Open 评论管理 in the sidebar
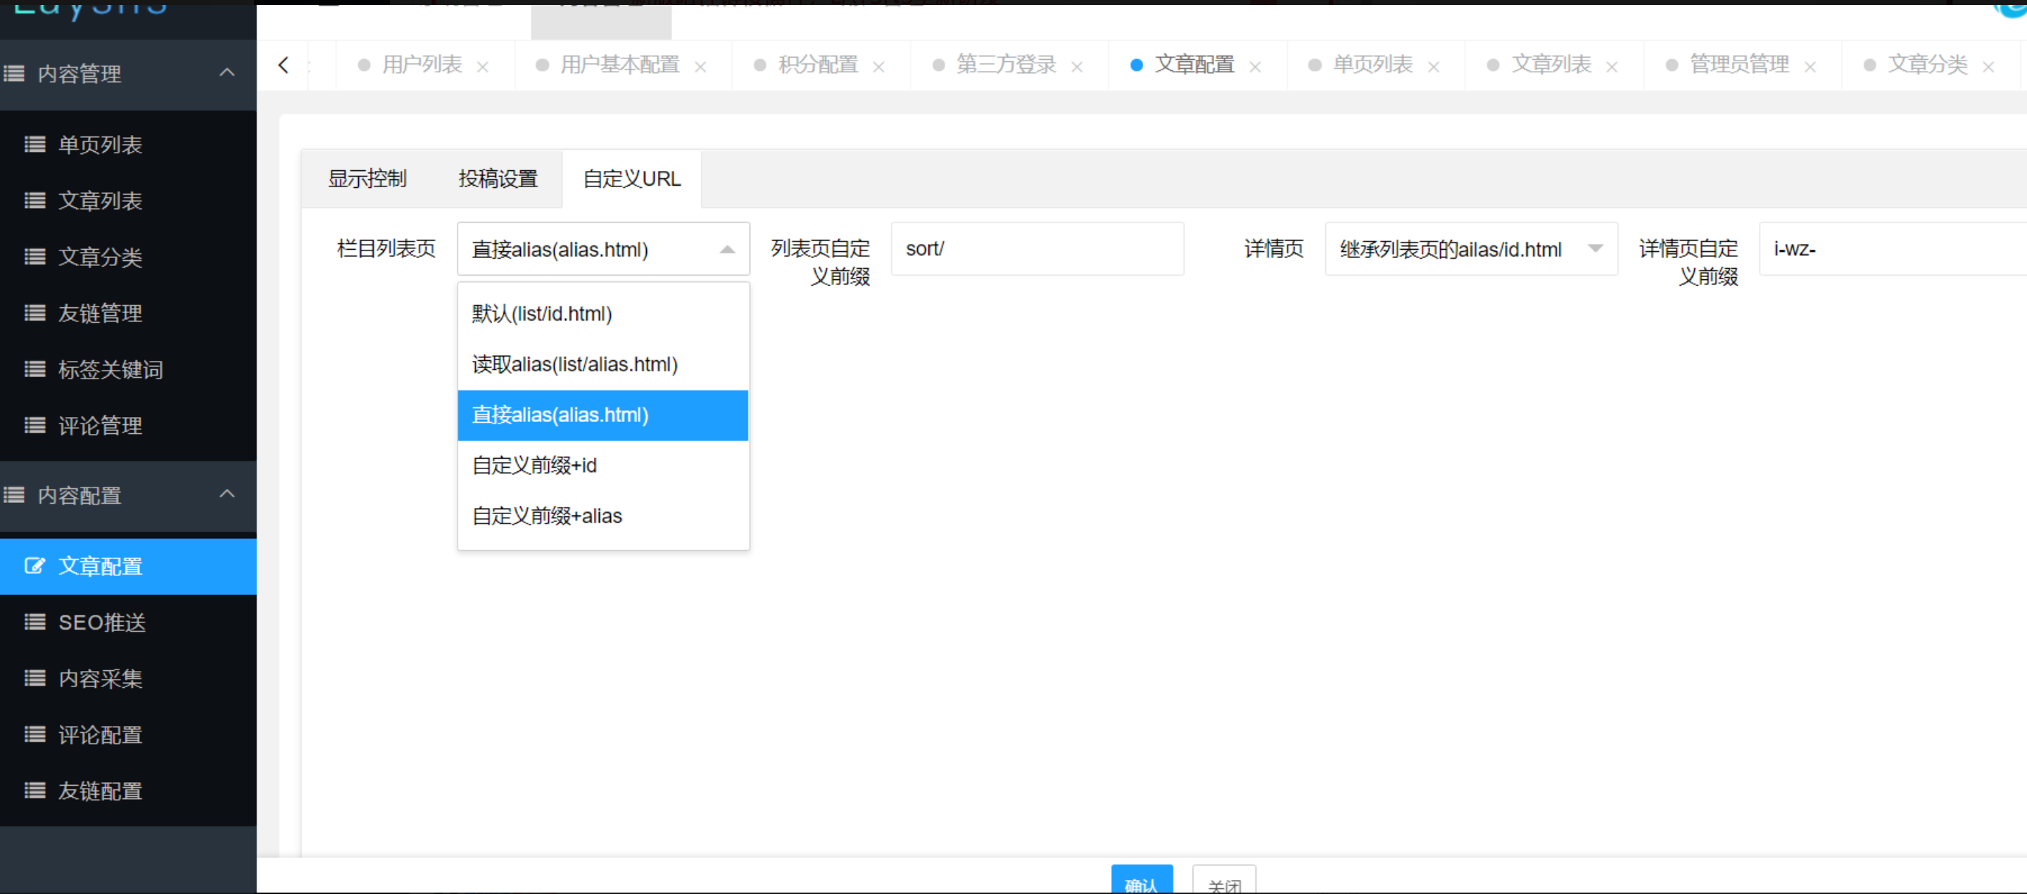The width and height of the screenshot is (2027, 894). point(128,426)
